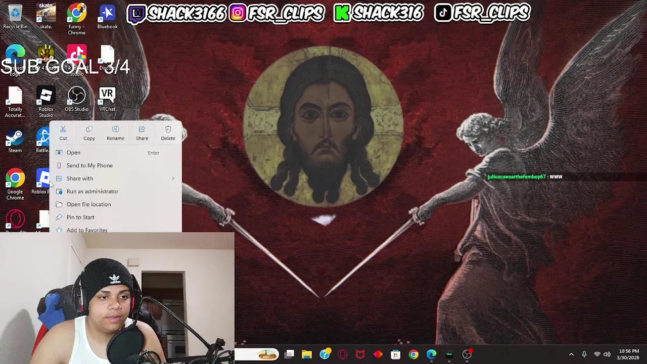Image resolution: width=647 pixels, height=364 pixels.
Task: Select the Roblox Studio desktop icon
Action: tap(46, 102)
